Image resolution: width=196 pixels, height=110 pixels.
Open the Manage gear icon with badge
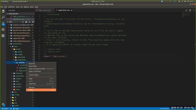click(x=3, y=105)
